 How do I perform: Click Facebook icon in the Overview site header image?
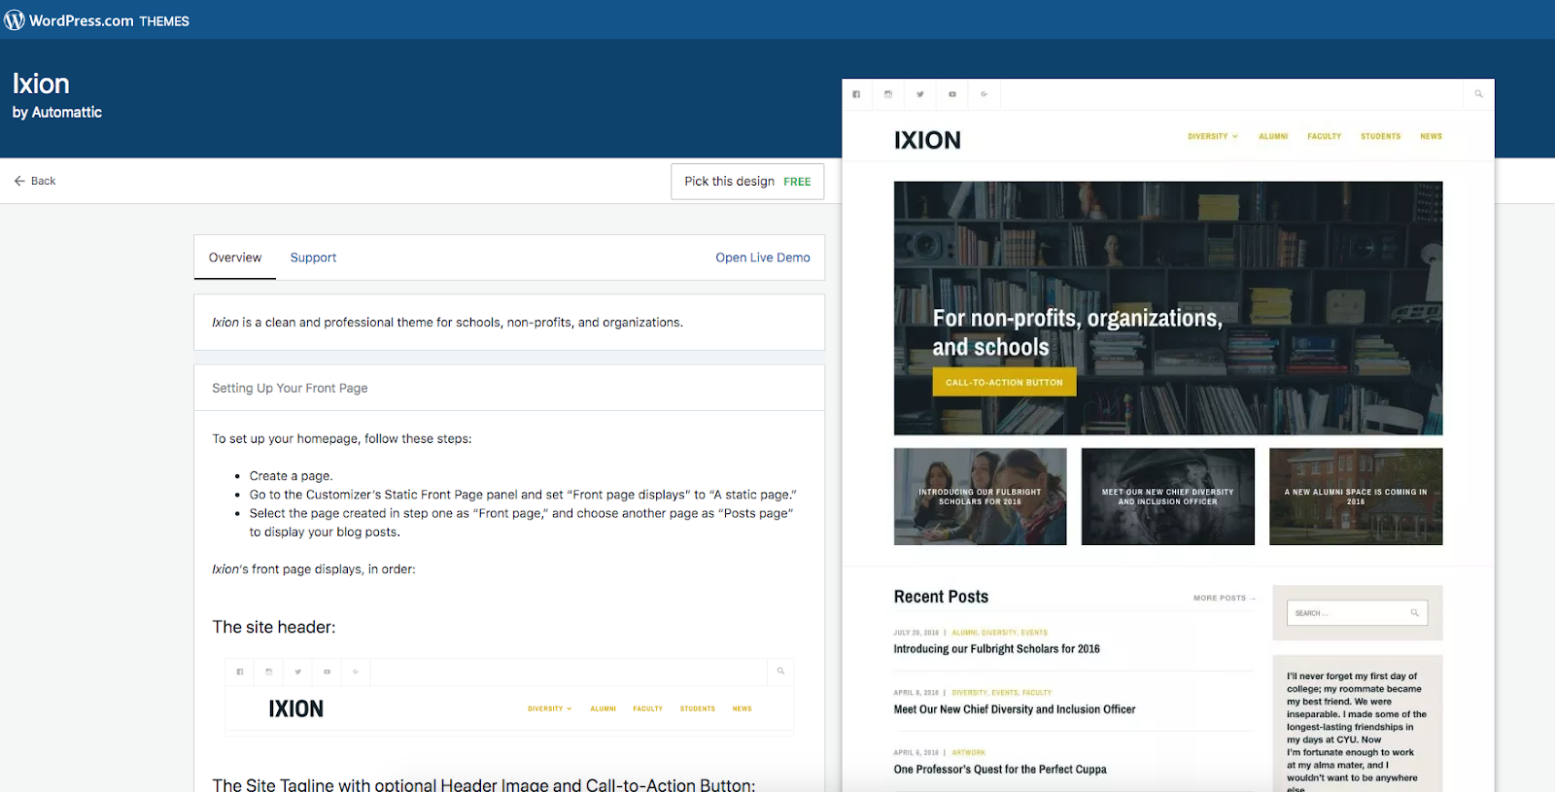240,671
